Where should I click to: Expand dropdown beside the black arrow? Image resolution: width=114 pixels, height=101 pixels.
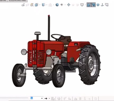[49, 98]
